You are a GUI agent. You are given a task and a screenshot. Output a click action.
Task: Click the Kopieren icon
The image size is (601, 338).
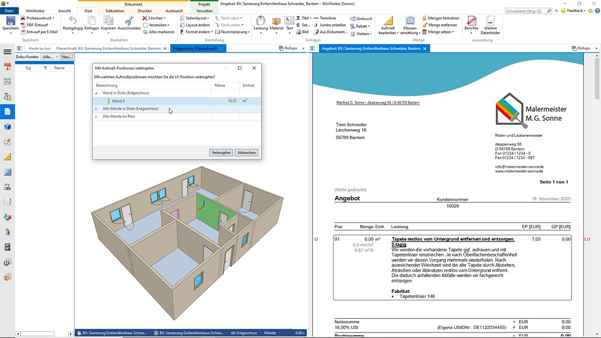[x=108, y=21]
